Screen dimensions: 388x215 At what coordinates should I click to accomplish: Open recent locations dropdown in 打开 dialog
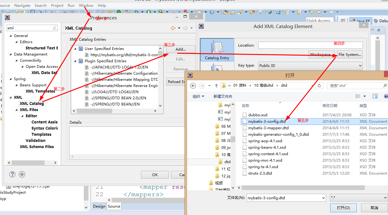pyautogui.click(x=209, y=85)
